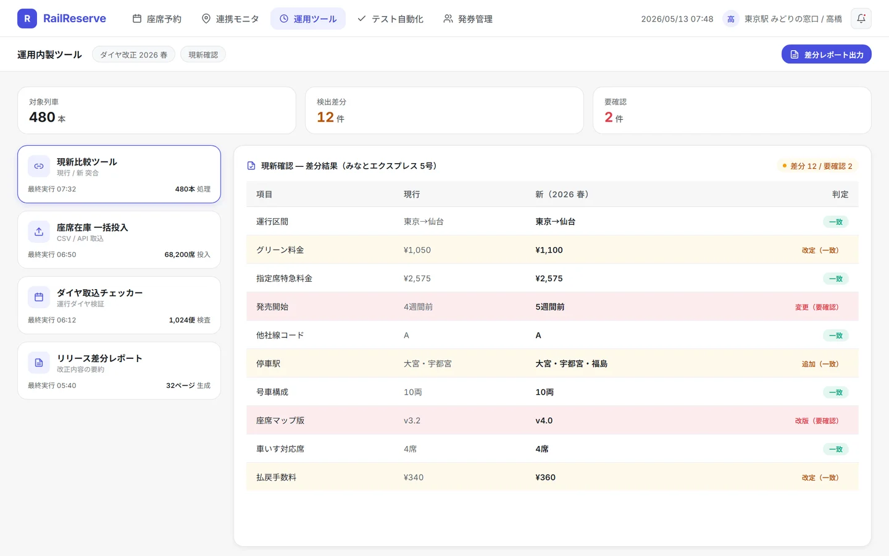
Task: Click the 要確認 2 件 card
Action: [x=732, y=110]
